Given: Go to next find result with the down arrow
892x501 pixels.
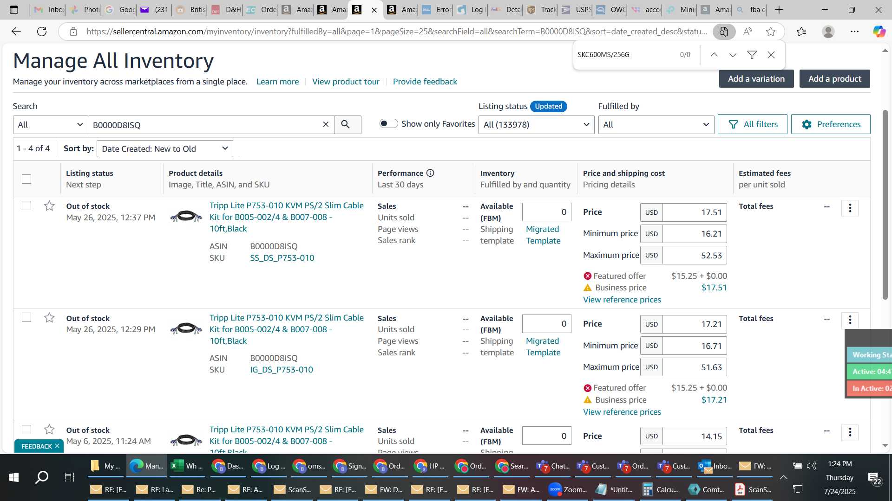Looking at the screenshot, I should coord(733,55).
